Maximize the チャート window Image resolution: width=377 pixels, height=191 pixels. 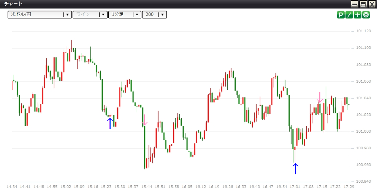point(363,4)
